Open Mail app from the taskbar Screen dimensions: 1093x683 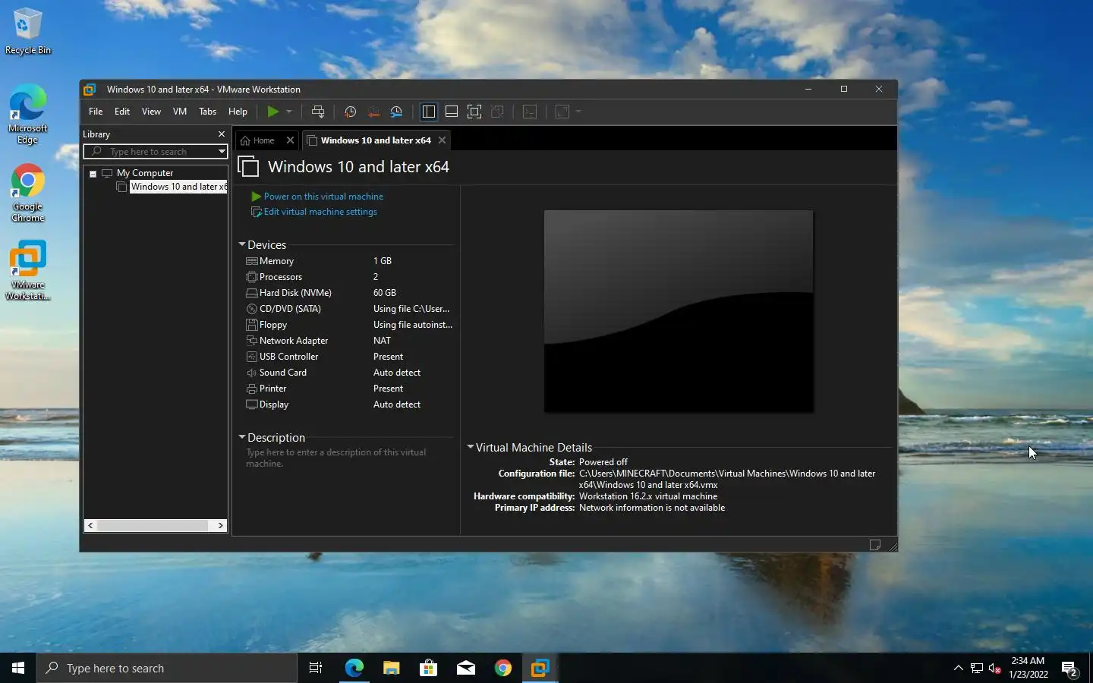466,668
